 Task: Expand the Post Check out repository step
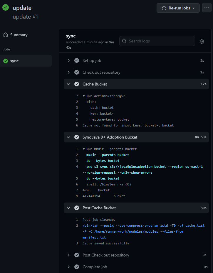[68, 255]
